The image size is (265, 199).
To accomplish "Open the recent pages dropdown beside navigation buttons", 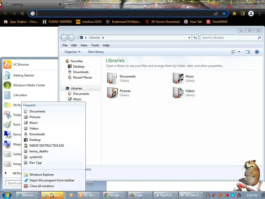I will tap(76, 38).
